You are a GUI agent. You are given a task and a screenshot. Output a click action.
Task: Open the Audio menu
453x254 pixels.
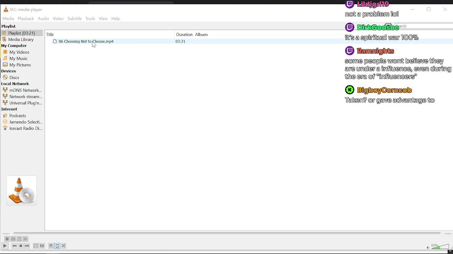tap(43, 18)
